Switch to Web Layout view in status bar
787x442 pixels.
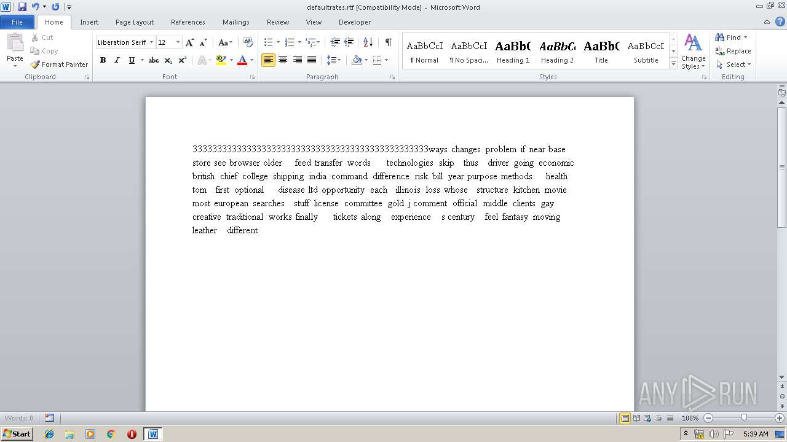pos(647,418)
